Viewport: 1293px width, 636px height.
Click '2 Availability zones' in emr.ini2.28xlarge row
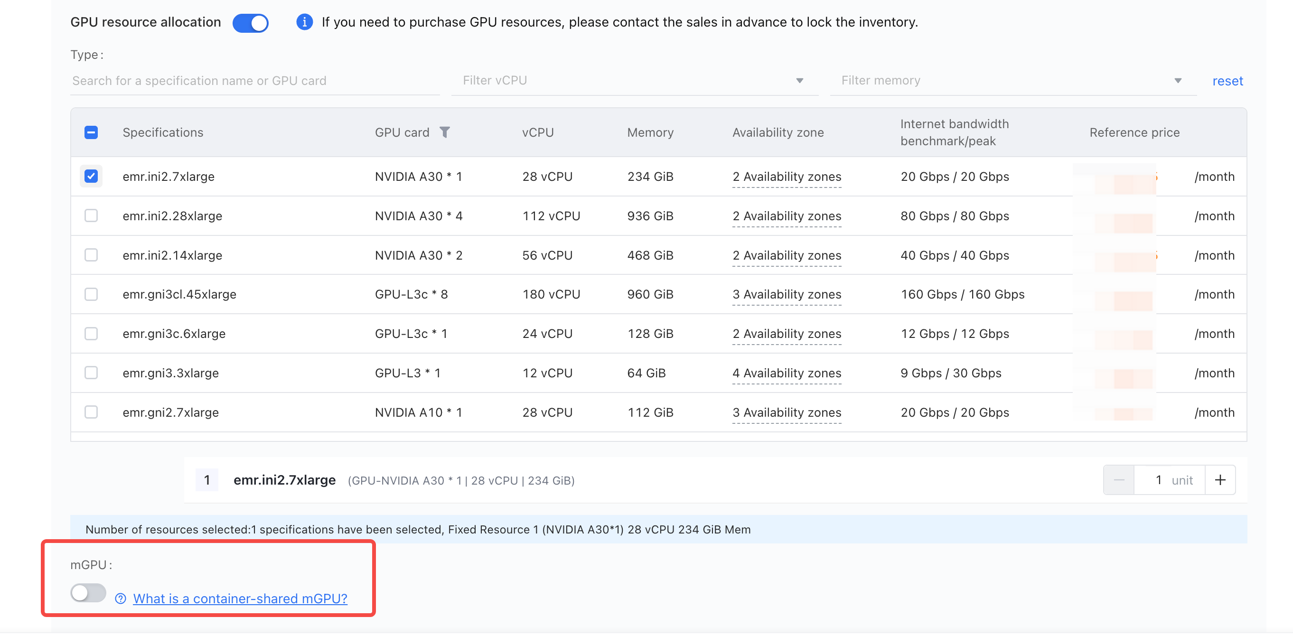pyautogui.click(x=787, y=216)
